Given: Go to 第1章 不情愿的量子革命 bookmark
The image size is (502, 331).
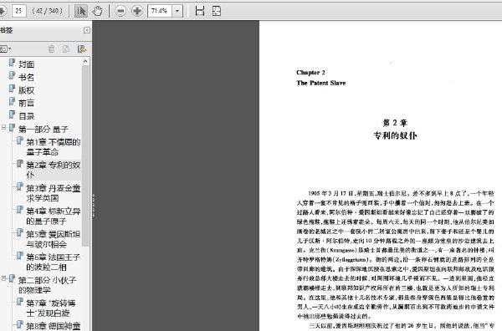Looking at the screenshot, I should [x=54, y=147].
